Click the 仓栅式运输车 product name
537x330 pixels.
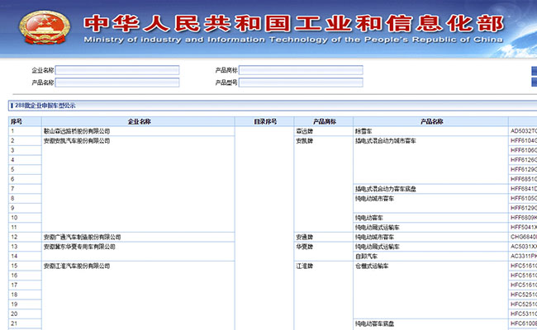(372, 266)
